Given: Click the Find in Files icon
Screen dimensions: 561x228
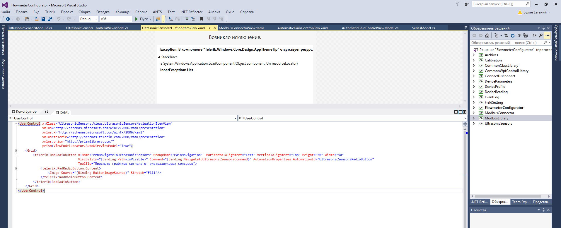Looking at the screenshot, I should (158, 19).
